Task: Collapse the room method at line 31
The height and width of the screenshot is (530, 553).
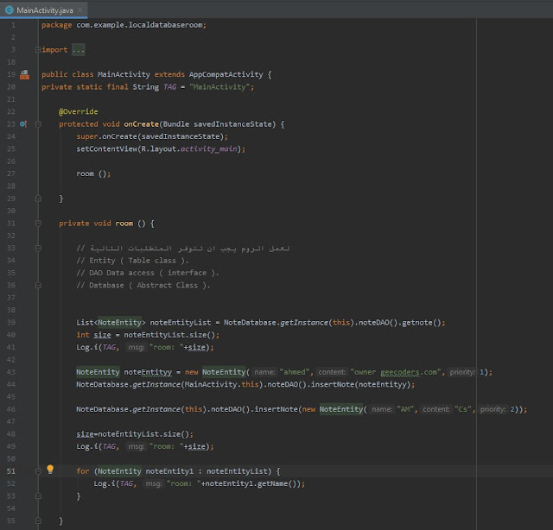Action: pos(36,224)
